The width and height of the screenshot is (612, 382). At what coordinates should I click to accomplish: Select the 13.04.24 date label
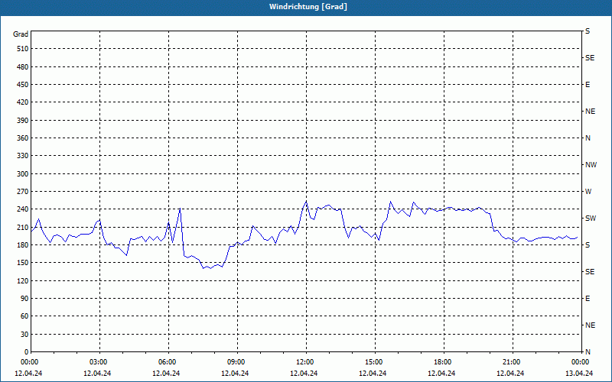(579, 374)
